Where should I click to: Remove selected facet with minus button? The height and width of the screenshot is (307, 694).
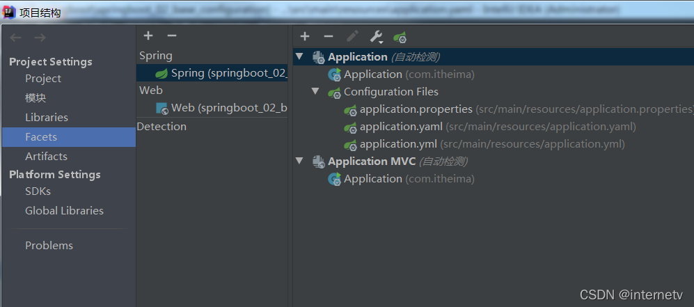pyautogui.click(x=172, y=36)
